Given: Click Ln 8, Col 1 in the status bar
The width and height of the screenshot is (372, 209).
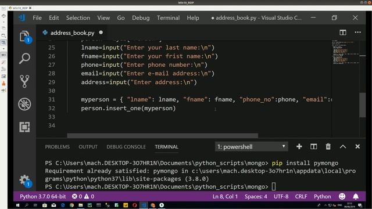Looking at the screenshot, I should pos(225,196).
